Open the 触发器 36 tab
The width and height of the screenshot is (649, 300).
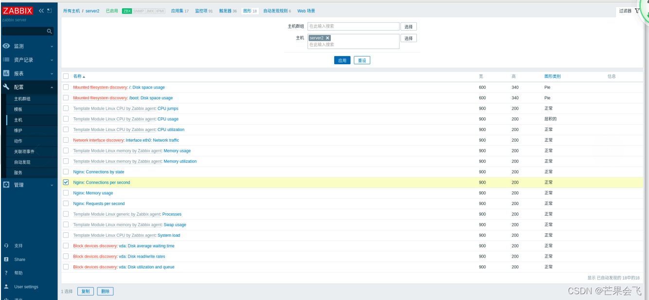pos(228,11)
